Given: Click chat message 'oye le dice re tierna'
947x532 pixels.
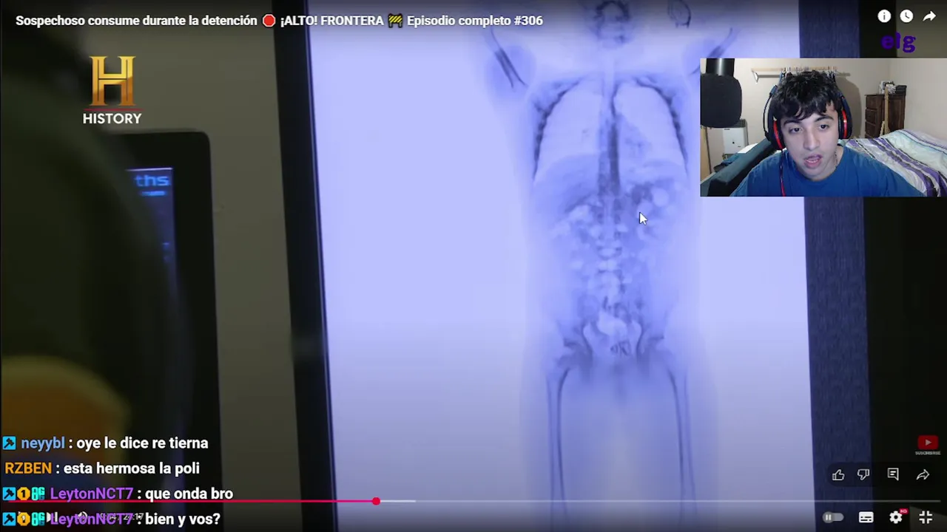Looking at the screenshot, I should pos(142,443).
